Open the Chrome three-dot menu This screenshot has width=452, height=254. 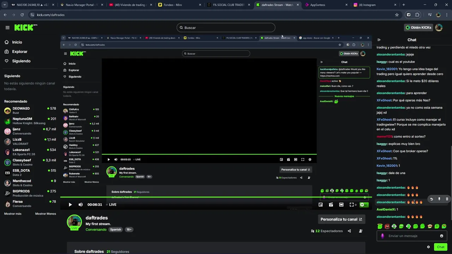tap(447, 15)
